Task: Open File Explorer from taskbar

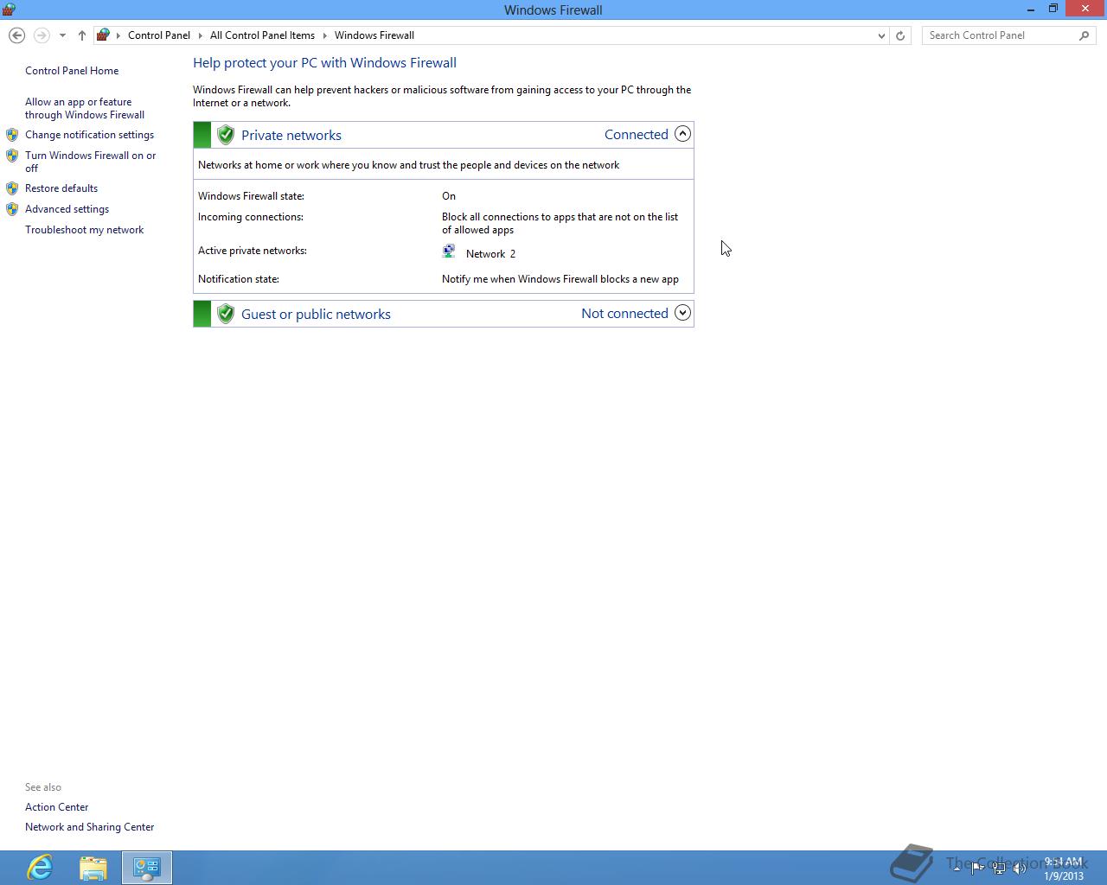Action: coord(93,868)
